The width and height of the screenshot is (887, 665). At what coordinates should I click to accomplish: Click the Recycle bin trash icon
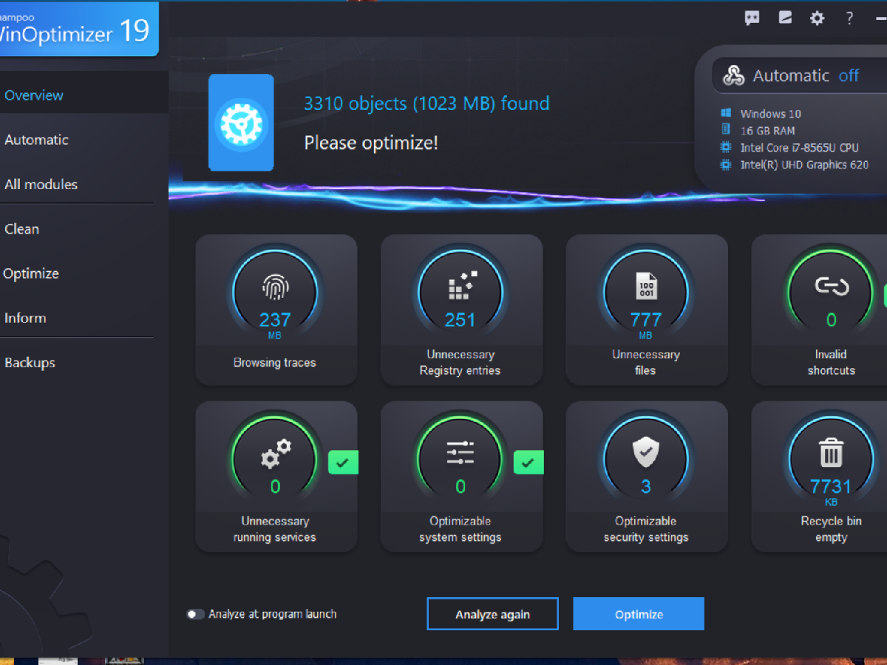[832, 452]
